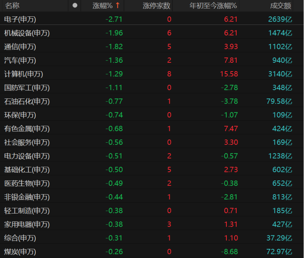Select the 通信(申万) row
The height and width of the screenshot is (258, 304).
(x=20, y=47)
